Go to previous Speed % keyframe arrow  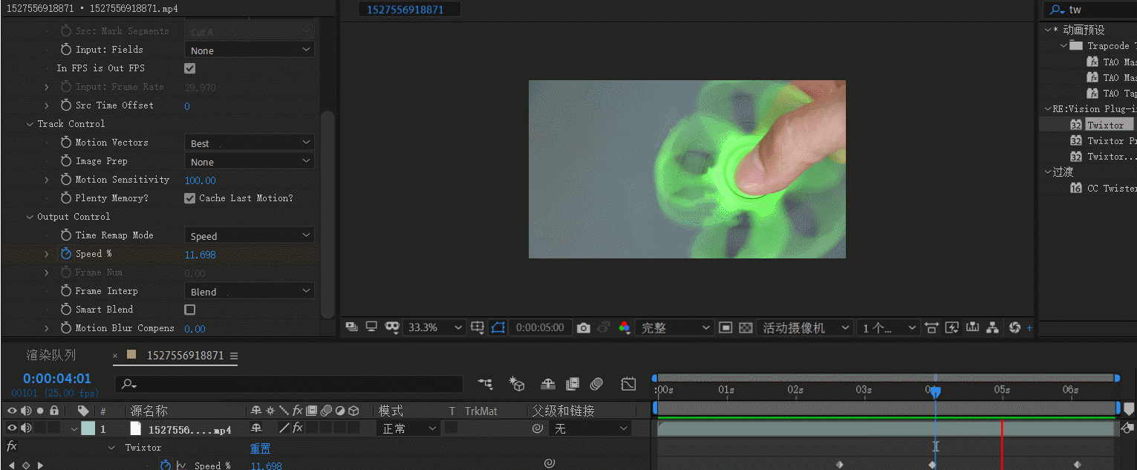[x=12, y=466]
